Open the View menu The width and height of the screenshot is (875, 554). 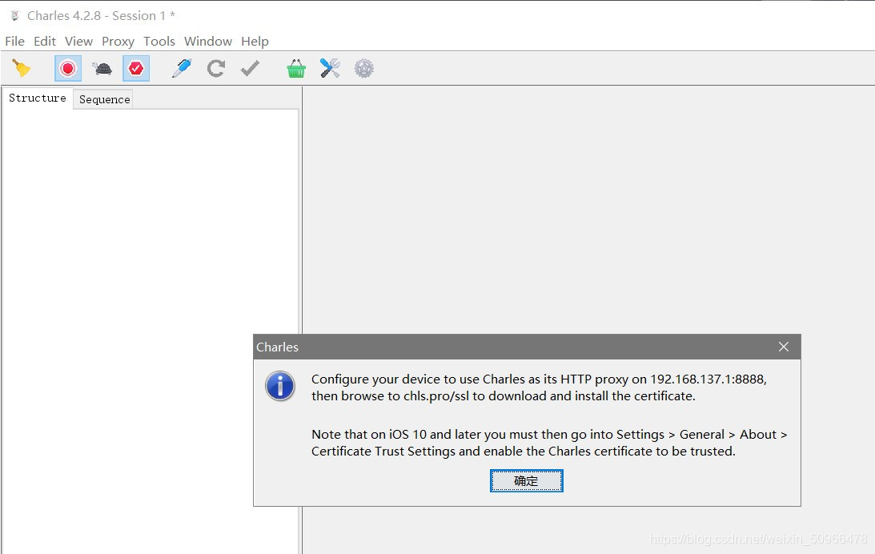(78, 42)
